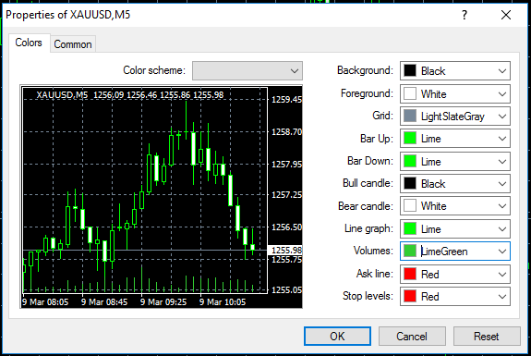Click the Bull candle black swatch

410,183
